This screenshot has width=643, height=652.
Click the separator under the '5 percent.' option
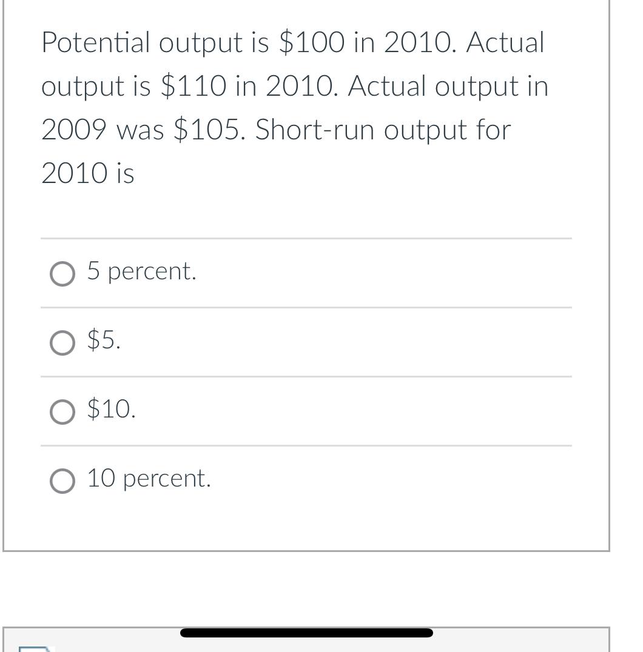[x=306, y=308]
